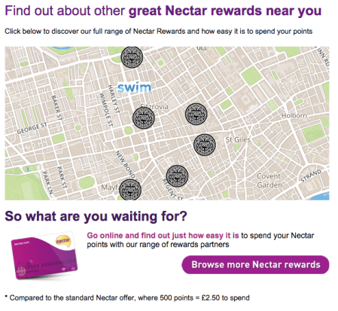Select the Pizza Express marker near Regent St
Image resolution: width=338 pixels, height=311 pixels.
click(177, 176)
